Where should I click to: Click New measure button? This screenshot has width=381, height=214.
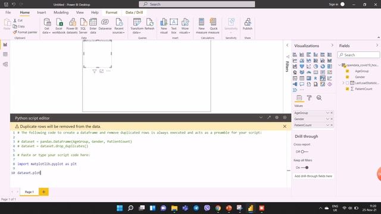coord(201,26)
